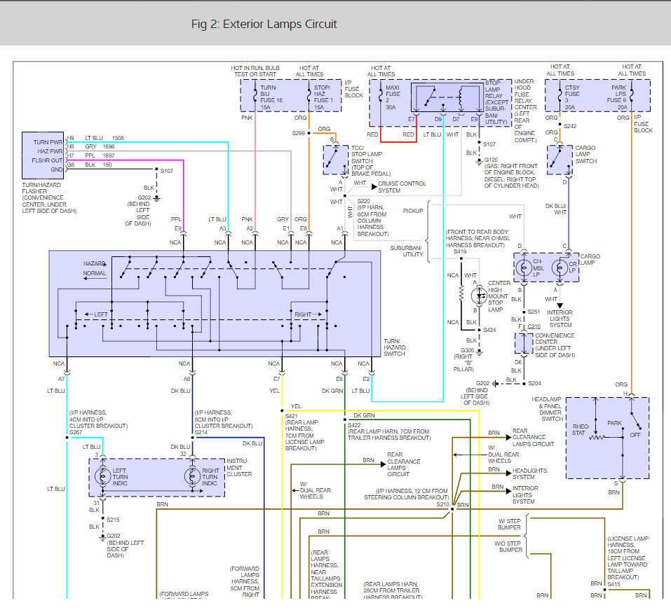The image size is (671, 610).
Task: Click the 'Fig 2: Exterior Lamps Circuit' title
Action: coord(264,24)
